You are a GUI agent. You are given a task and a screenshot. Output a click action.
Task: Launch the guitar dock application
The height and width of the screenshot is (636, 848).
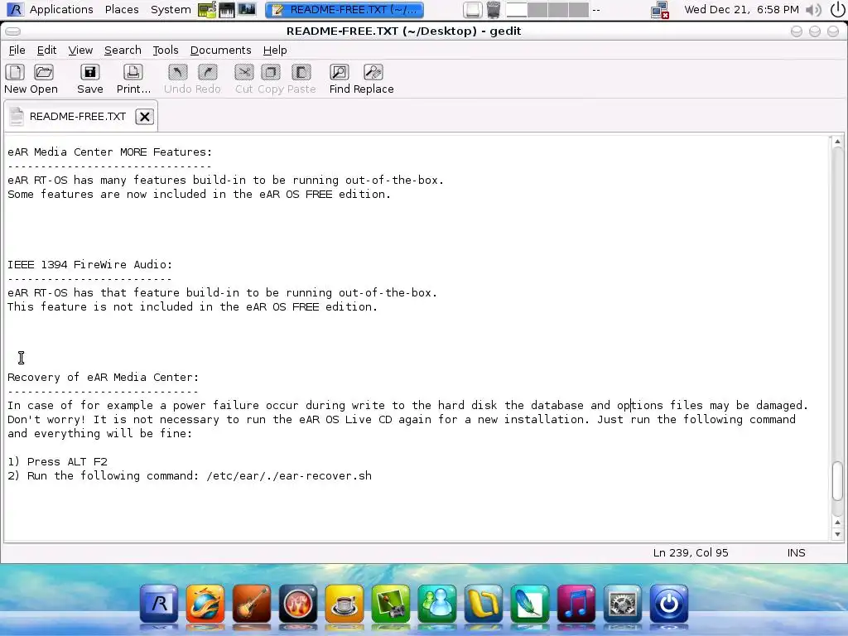click(252, 604)
